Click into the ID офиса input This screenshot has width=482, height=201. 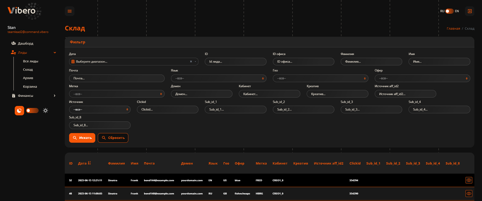303,62
